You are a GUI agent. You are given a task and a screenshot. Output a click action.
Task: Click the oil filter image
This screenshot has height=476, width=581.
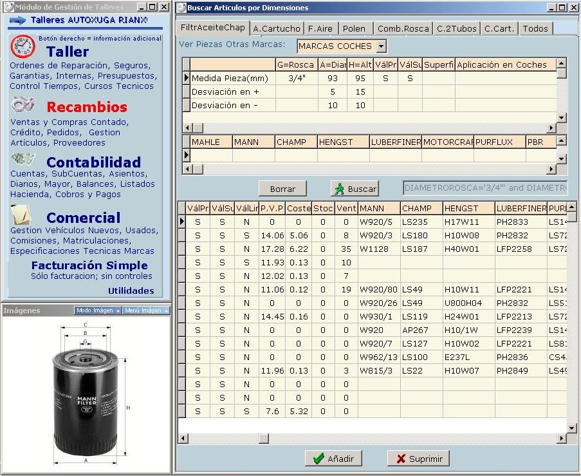89,395
